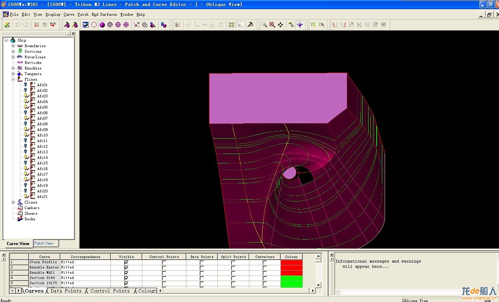Click the Curvature column header
The width and height of the screenshot is (499, 302).
[x=265, y=257]
